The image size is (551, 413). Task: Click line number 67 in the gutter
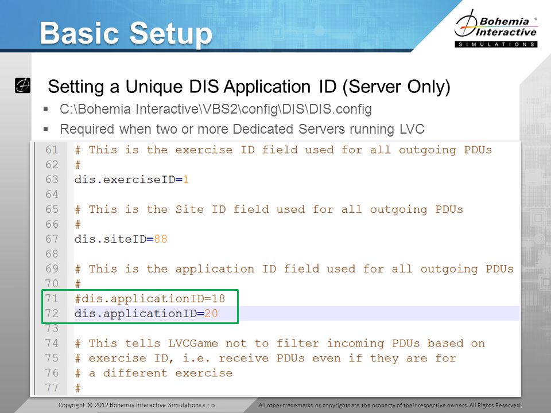tap(52, 239)
